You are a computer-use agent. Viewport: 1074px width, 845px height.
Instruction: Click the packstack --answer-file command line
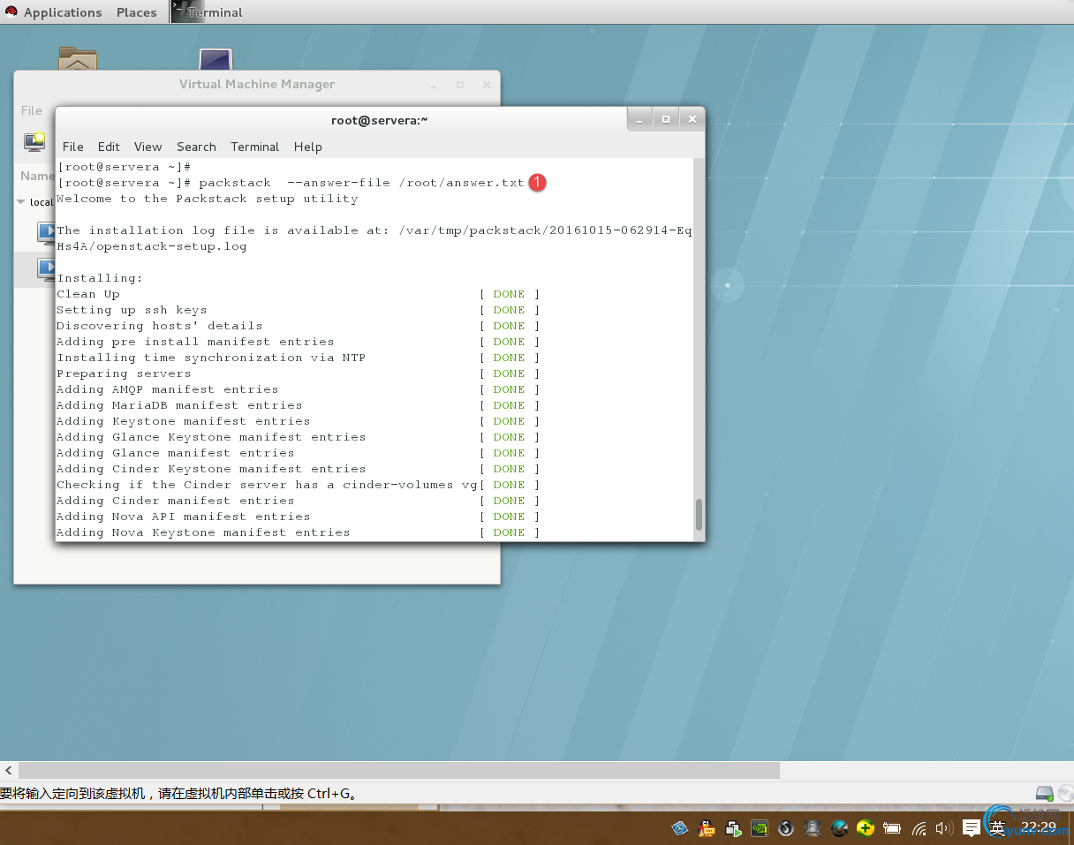(362, 183)
